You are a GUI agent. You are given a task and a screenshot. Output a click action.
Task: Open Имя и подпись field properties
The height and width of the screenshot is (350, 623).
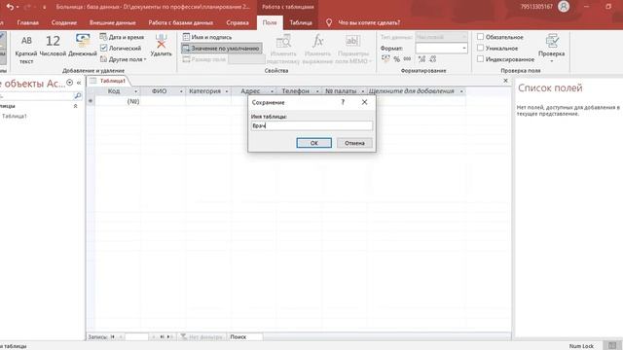click(x=207, y=37)
